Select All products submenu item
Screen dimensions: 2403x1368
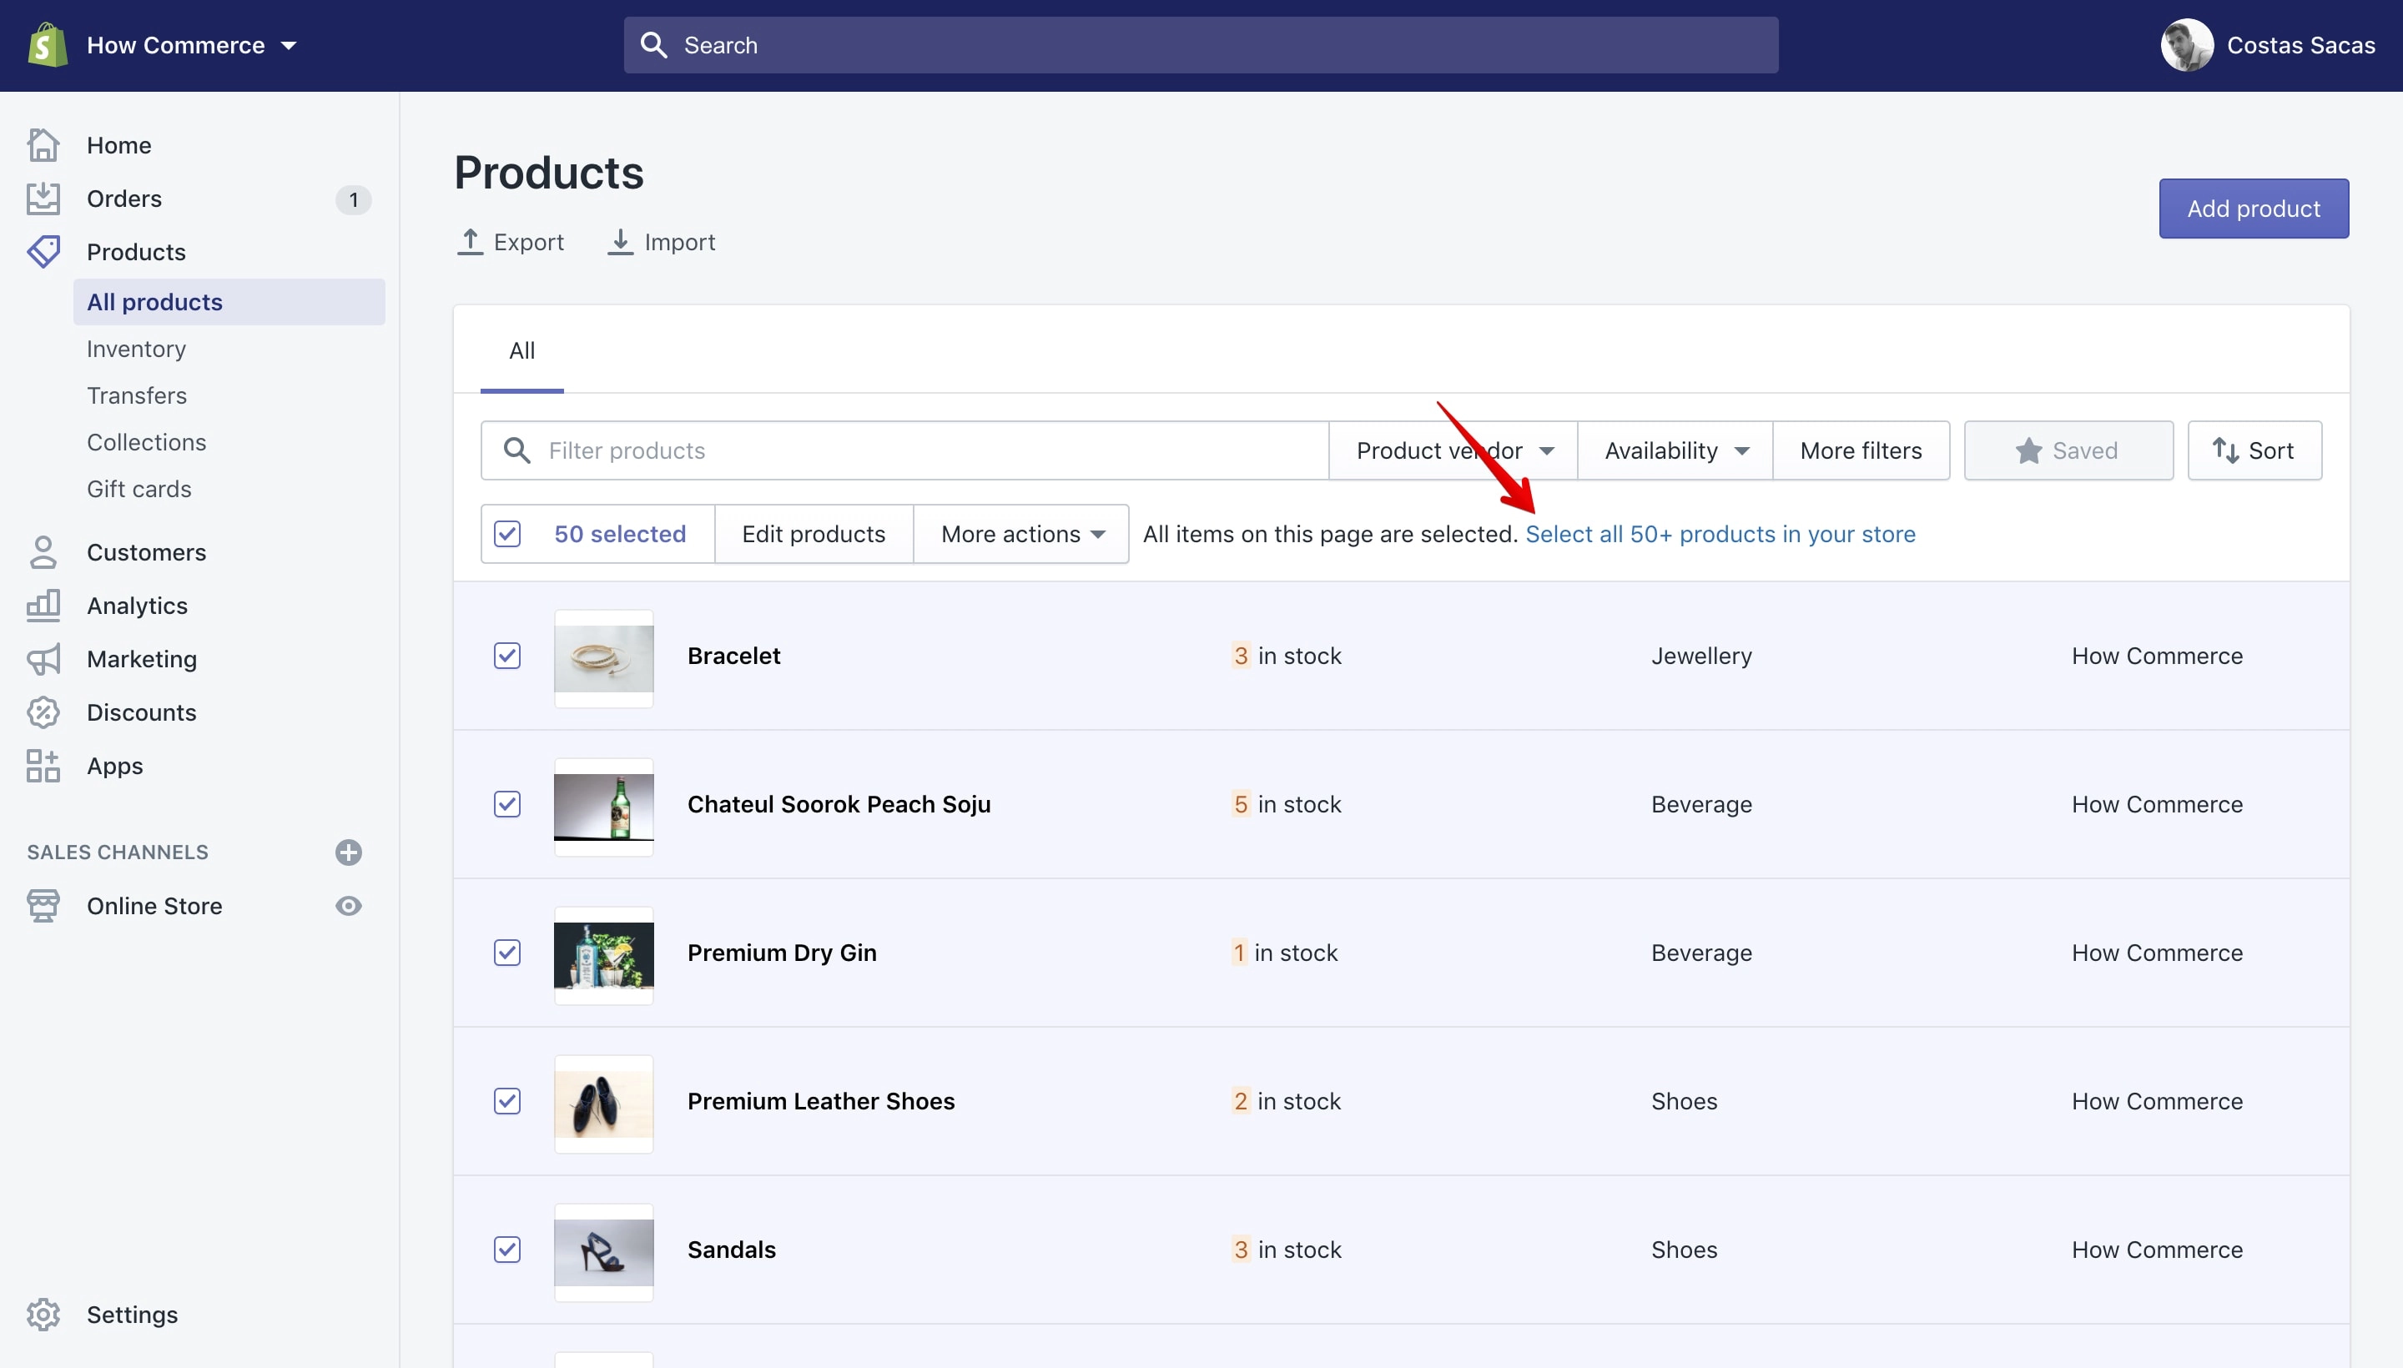[x=229, y=302]
